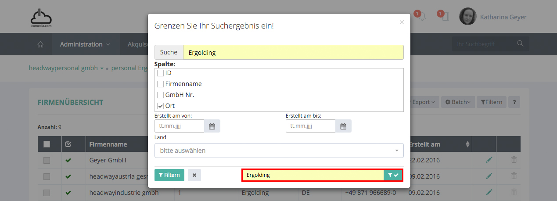Expand the Export dropdown
This screenshot has height=201, width=557.
pyautogui.click(x=423, y=102)
